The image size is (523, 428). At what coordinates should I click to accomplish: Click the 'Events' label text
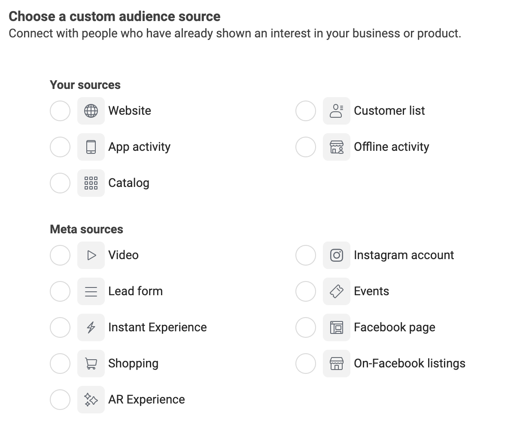371,291
